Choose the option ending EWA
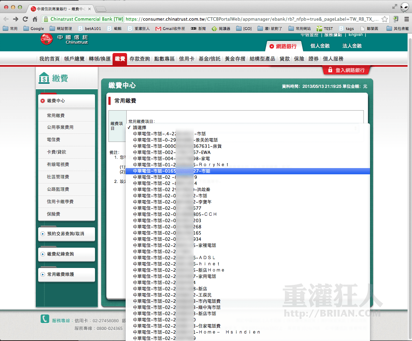This screenshot has height=341, width=412. point(248,153)
